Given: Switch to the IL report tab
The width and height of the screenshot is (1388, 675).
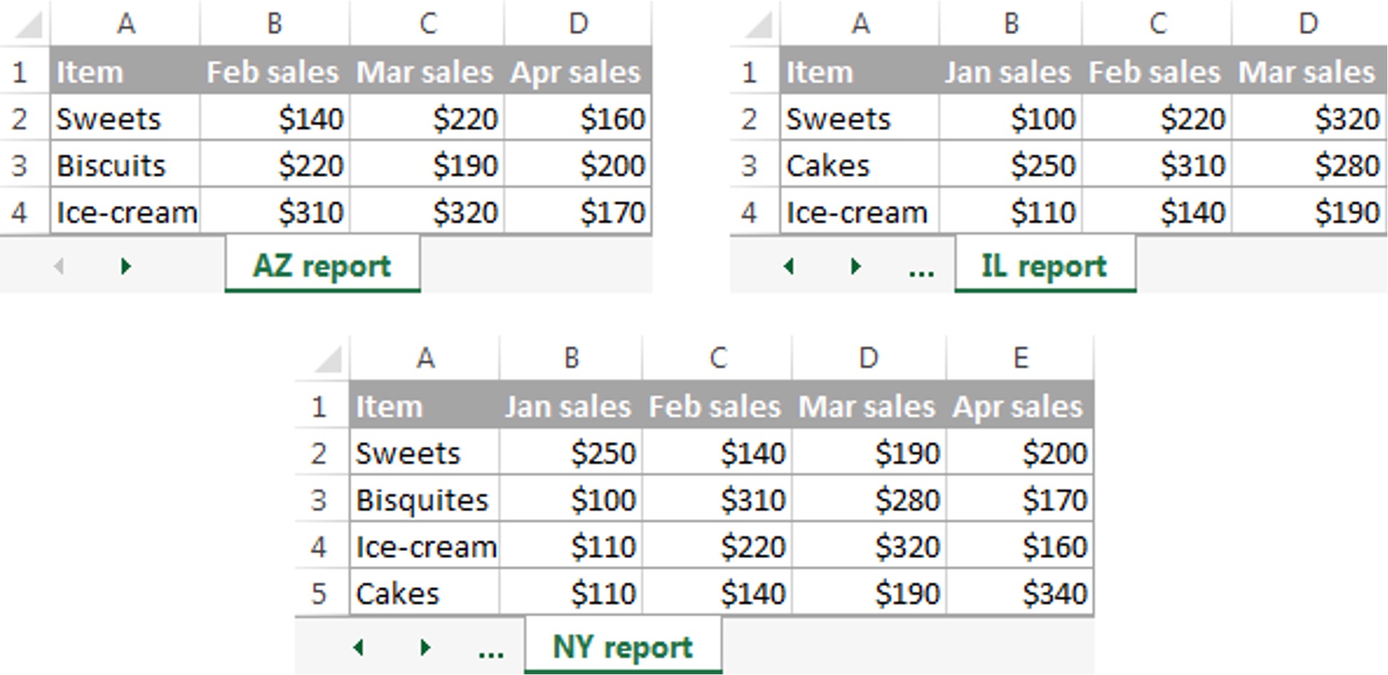Looking at the screenshot, I should tap(1044, 266).
